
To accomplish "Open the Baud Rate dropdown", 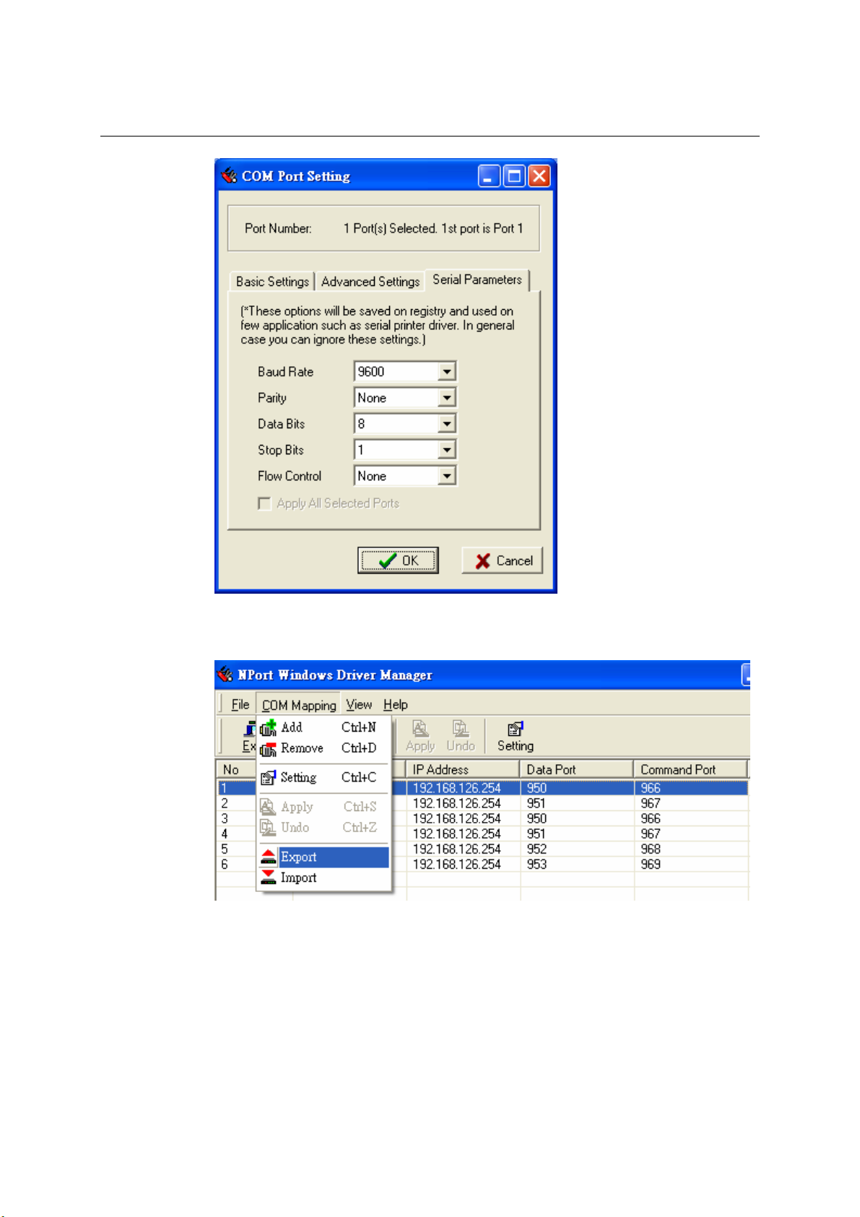I will point(447,372).
